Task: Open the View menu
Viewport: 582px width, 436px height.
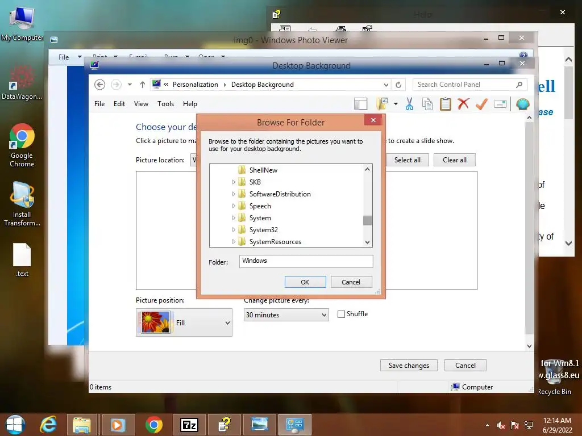Action: [141, 104]
